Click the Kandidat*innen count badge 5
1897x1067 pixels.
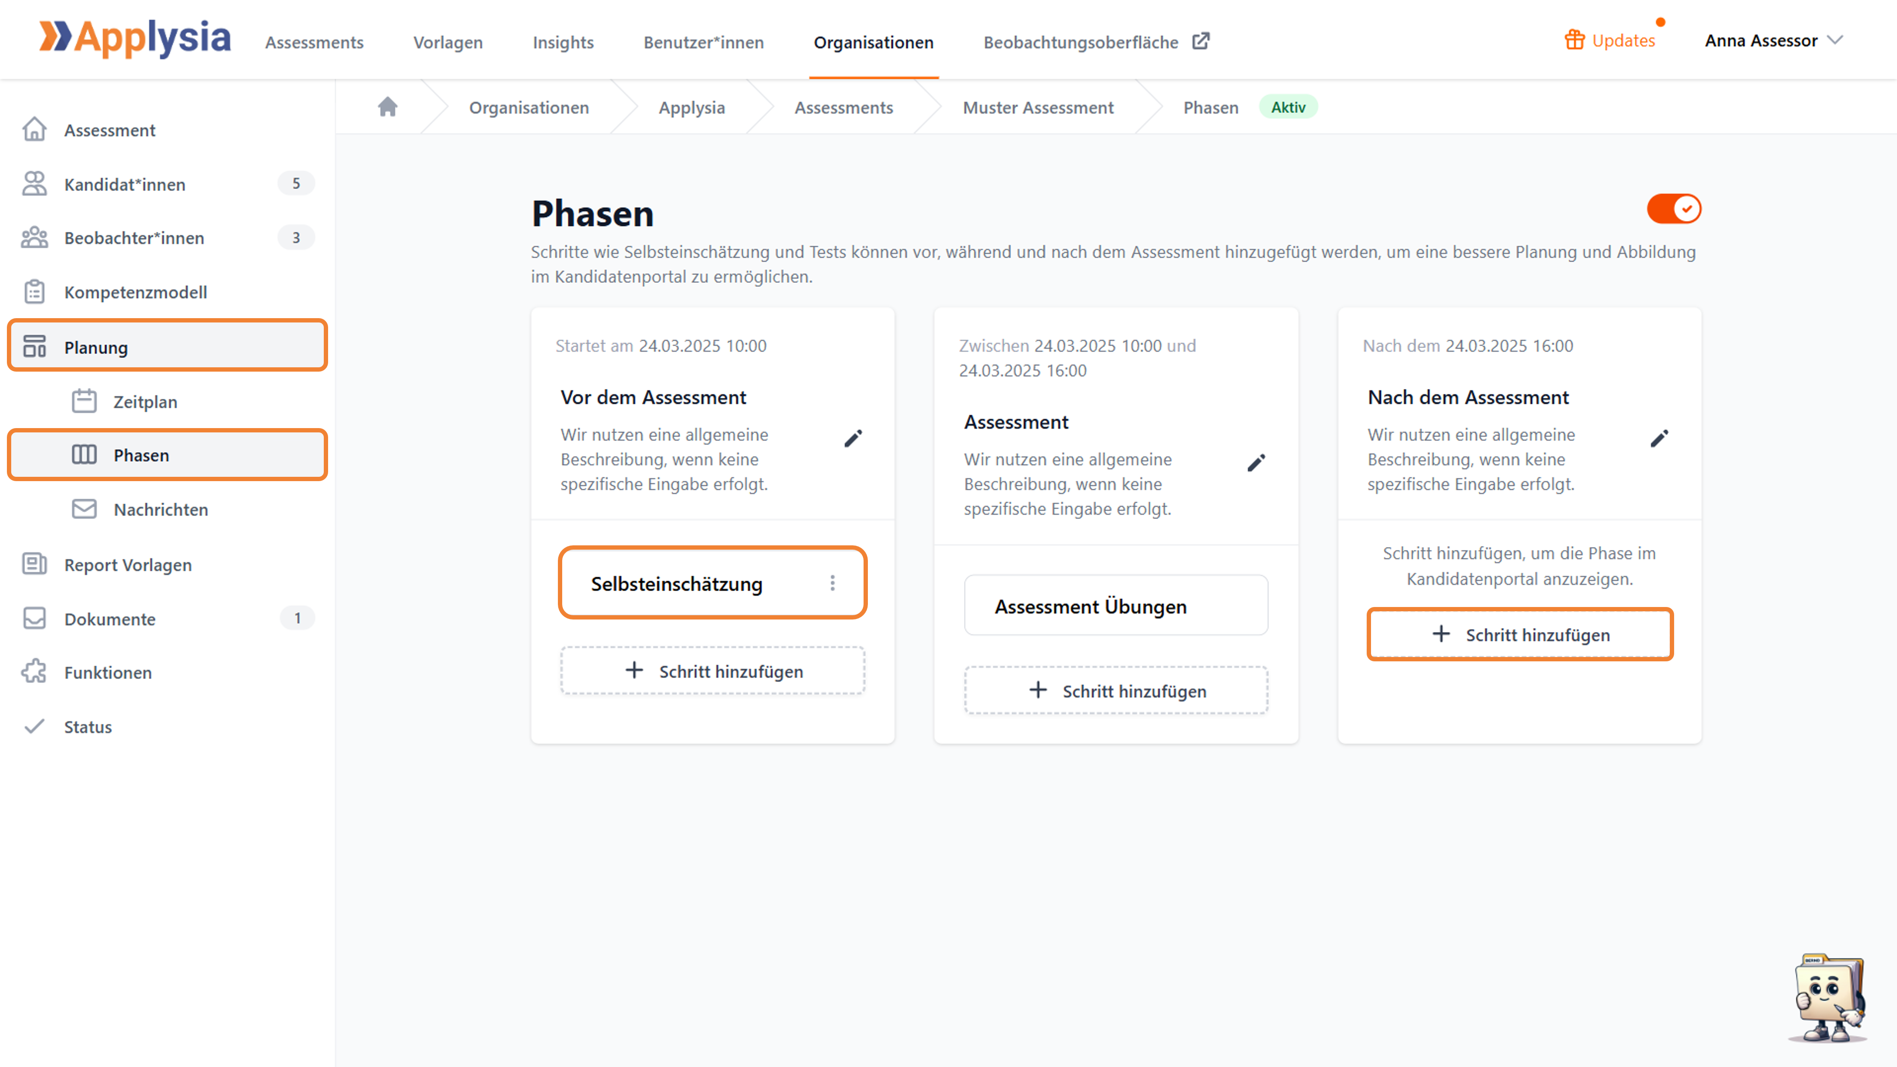[x=296, y=183]
